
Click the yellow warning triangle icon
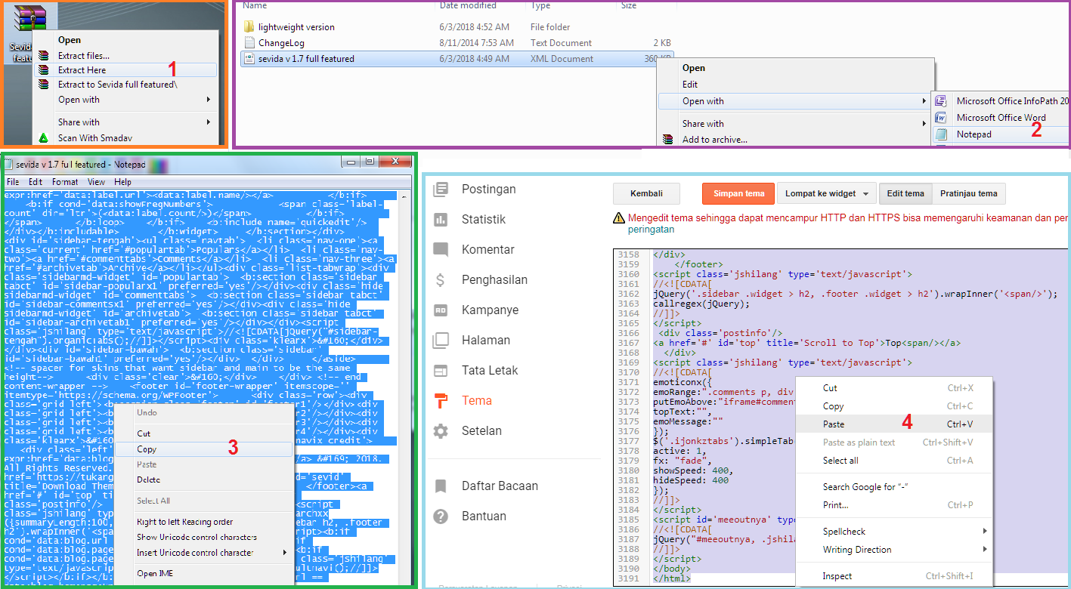[619, 219]
